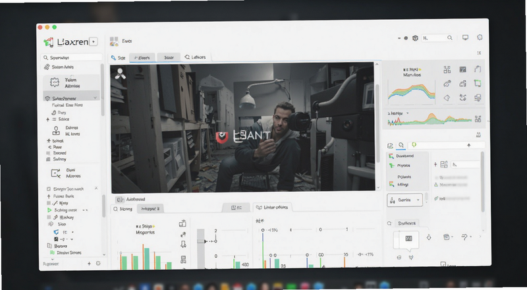Select the green crop-frame icon in tool grid
The width and height of the screenshot is (527, 290).
pos(477,83)
